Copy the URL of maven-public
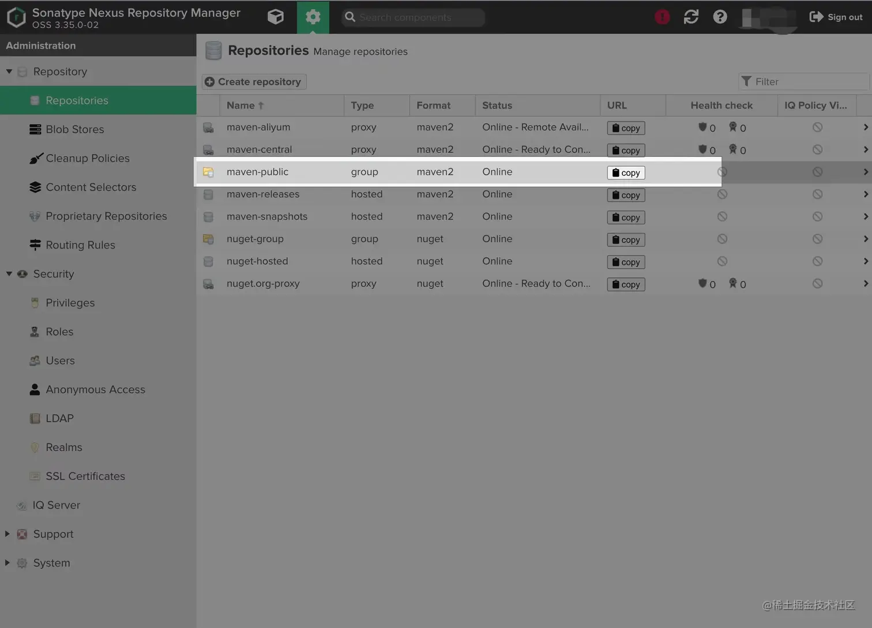This screenshot has height=628, width=872. (626, 172)
